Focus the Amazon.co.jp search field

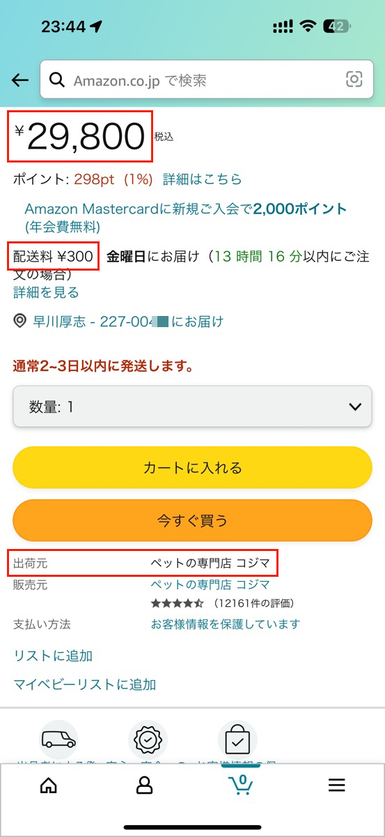pos(207,80)
